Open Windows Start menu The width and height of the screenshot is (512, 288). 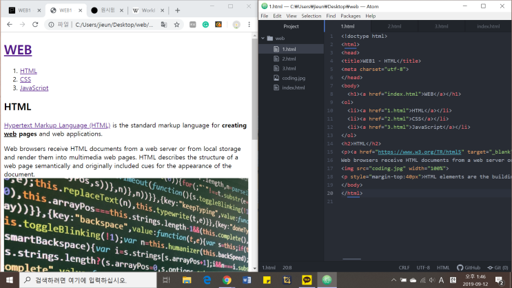10,280
